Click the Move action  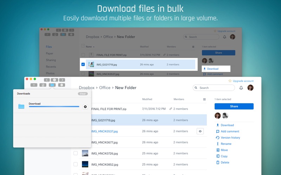pyautogui.click(x=222, y=150)
